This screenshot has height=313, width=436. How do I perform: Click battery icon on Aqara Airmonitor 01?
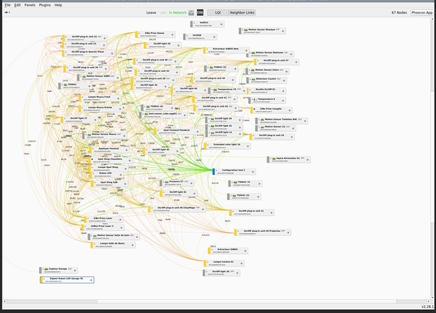tap(274, 158)
